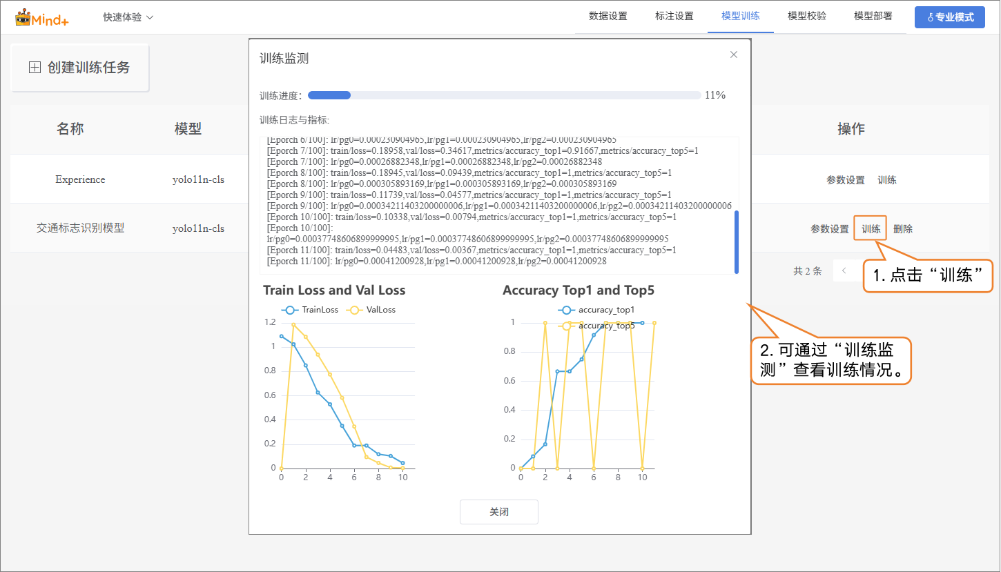
Task: Close the 训练监测 dialog using the X icon
Action: pyautogui.click(x=734, y=55)
